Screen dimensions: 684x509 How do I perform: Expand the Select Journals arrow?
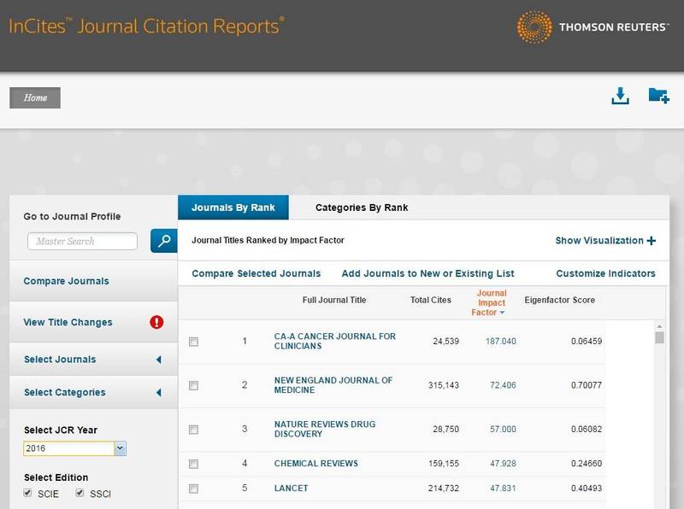coord(159,360)
